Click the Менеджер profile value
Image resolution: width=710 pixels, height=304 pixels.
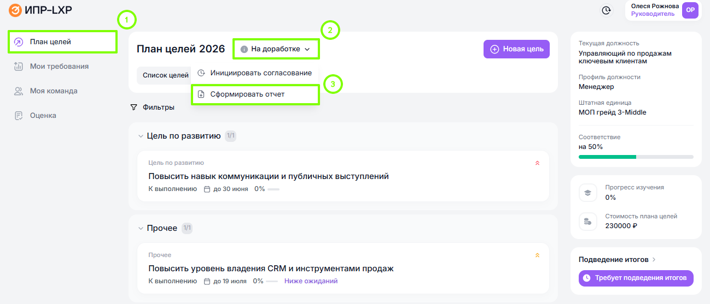click(x=596, y=86)
